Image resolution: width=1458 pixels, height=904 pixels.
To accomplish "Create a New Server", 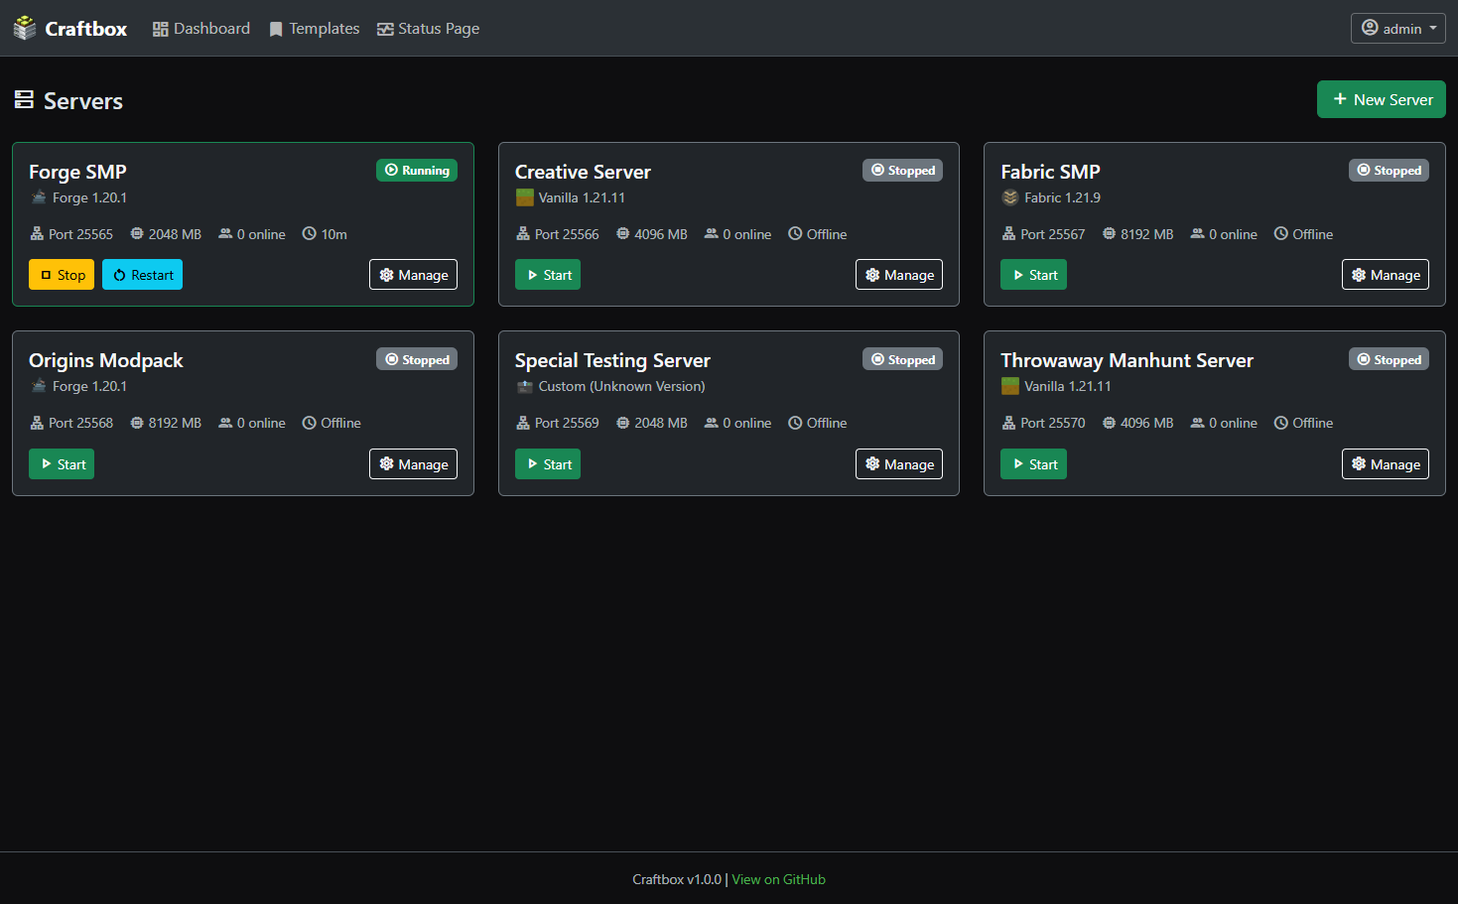I will (x=1382, y=99).
